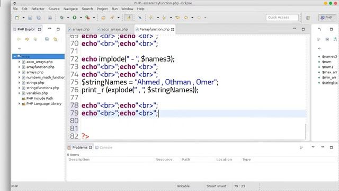
Task: Click the New file toolbar icon
Action: tap(17, 18)
